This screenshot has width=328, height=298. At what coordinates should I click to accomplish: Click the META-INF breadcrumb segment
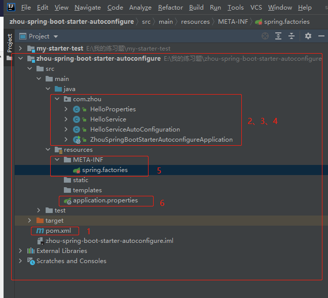point(233,22)
